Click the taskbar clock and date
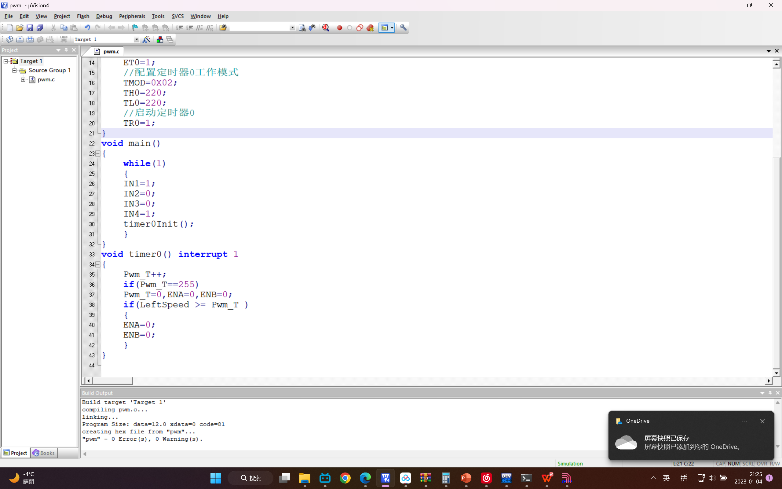Image resolution: width=782 pixels, height=489 pixels. click(748, 478)
